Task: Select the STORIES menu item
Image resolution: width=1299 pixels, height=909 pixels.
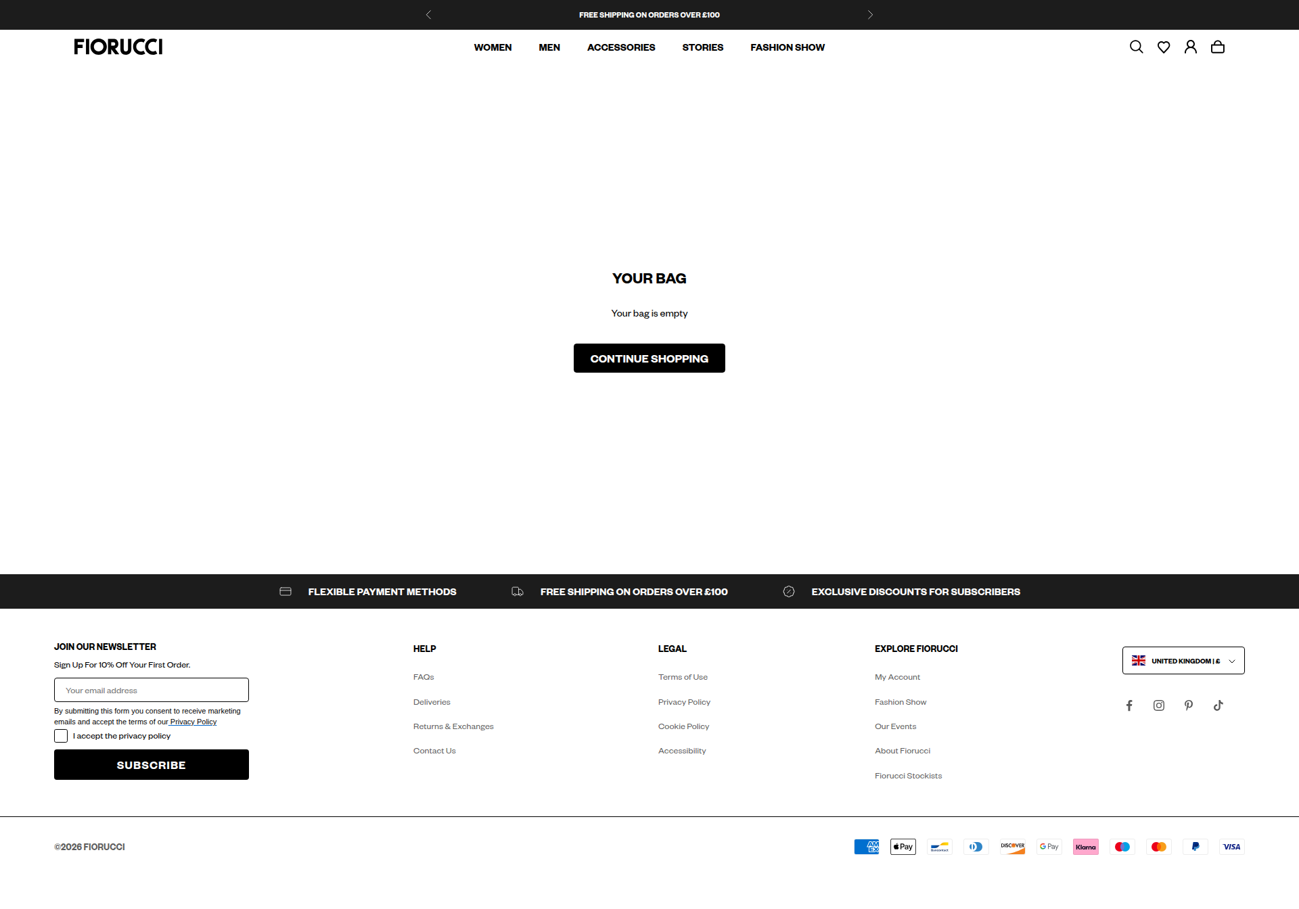Action: click(703, 47)
